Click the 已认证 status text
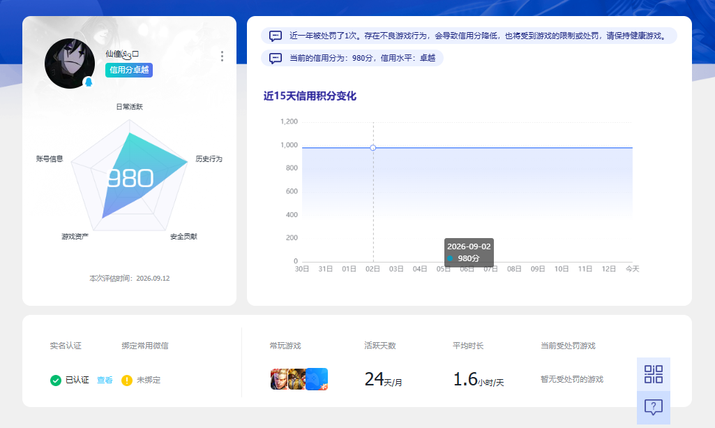The width and height of the screenshot is (715, 428). pos(77,380)
